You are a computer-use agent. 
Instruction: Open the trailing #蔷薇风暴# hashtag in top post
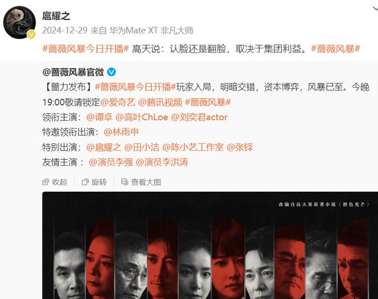tap(335, 49)
